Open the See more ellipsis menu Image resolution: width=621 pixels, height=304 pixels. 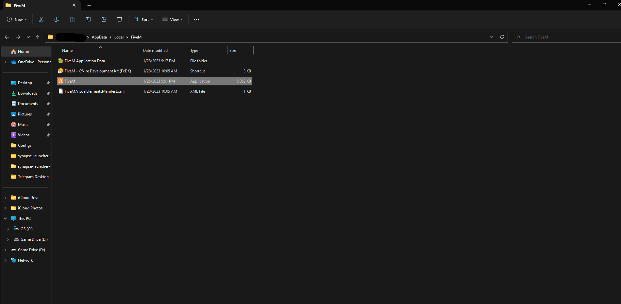point(196,20)
